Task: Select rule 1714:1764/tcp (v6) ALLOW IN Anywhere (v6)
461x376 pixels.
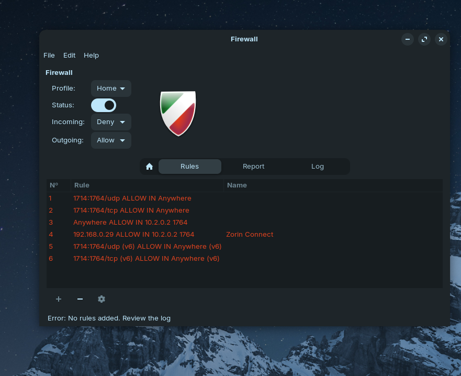Action: 244,259
